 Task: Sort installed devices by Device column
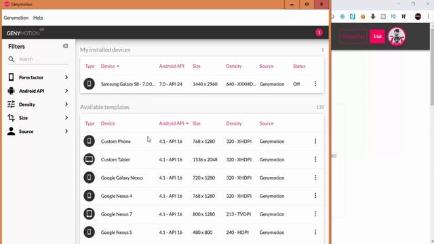coord(110,66)
